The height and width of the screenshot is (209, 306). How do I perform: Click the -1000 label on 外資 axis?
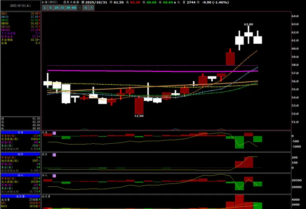(296, 147)
